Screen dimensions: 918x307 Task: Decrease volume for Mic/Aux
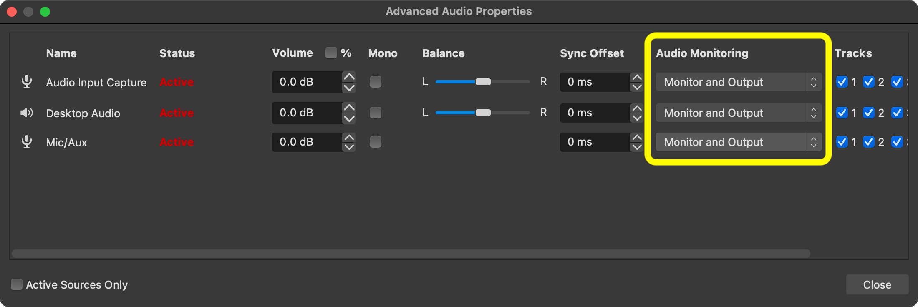pos(349,148)
